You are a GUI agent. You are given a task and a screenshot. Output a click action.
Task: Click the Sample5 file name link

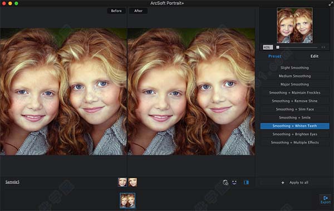click(12, 182)
